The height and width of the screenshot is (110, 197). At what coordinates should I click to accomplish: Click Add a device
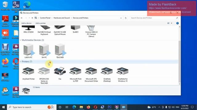click(26, 23)
